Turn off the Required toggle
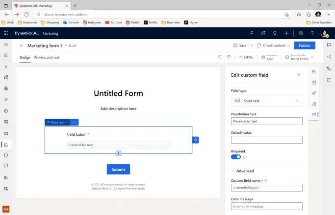335x215 pixels. (236, 157)
